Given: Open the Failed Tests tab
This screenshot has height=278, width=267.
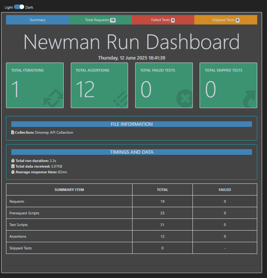Looking at the screenshot, I should click(163, 20).
